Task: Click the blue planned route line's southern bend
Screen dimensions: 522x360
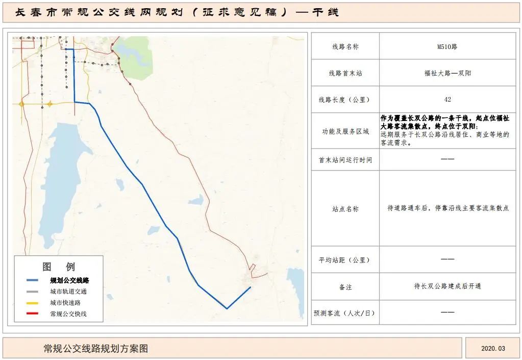Action: pyautogui.click(x=227, y=308)
